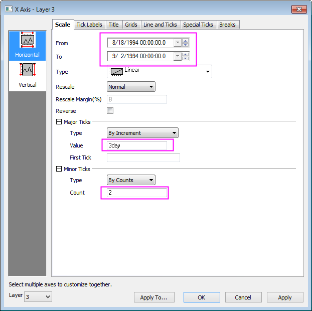Viewport: 312px width, 311px height.
Task: Collapse the Minor Ticks section
Action: 59,169
